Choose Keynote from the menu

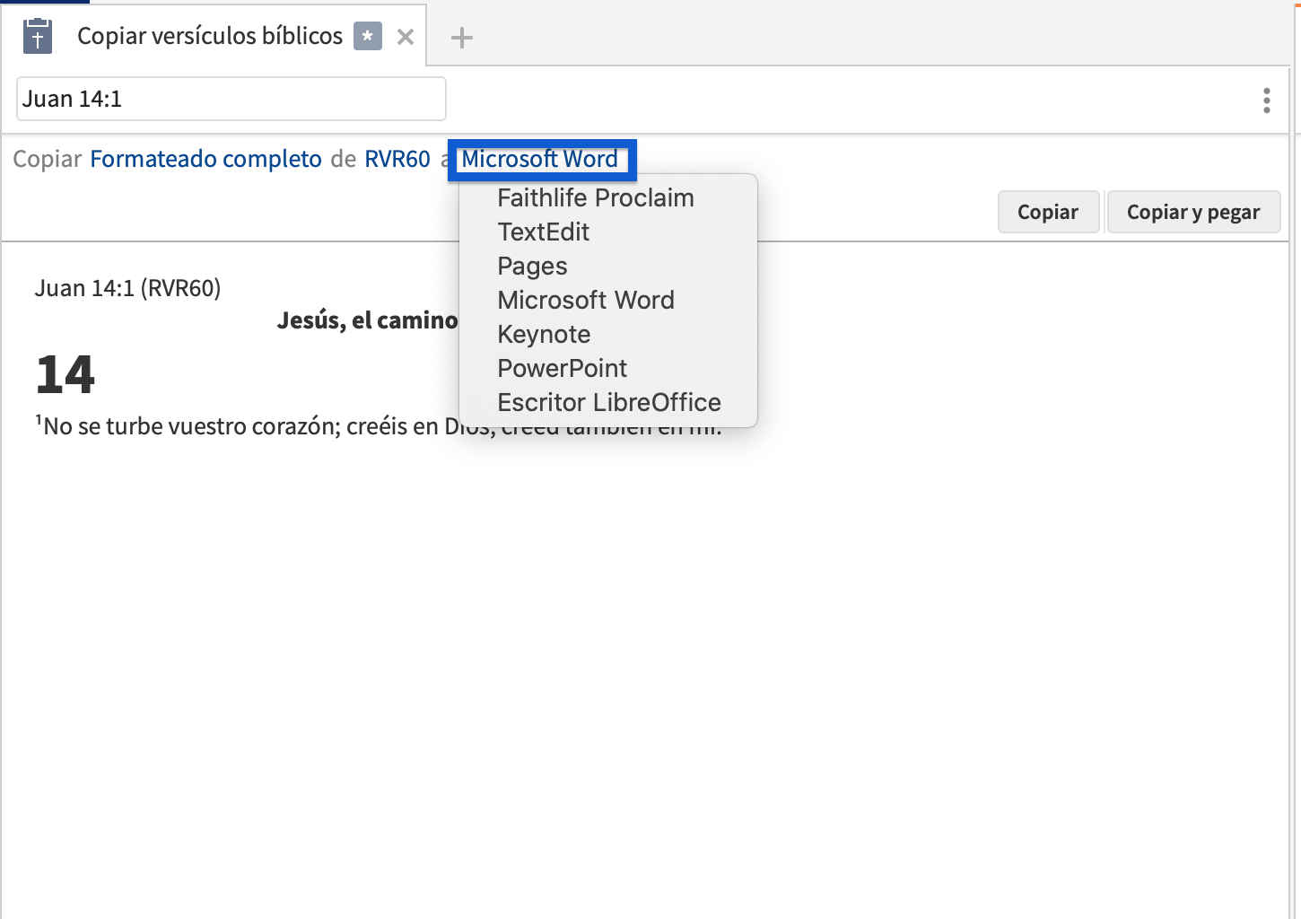point(544,335)
